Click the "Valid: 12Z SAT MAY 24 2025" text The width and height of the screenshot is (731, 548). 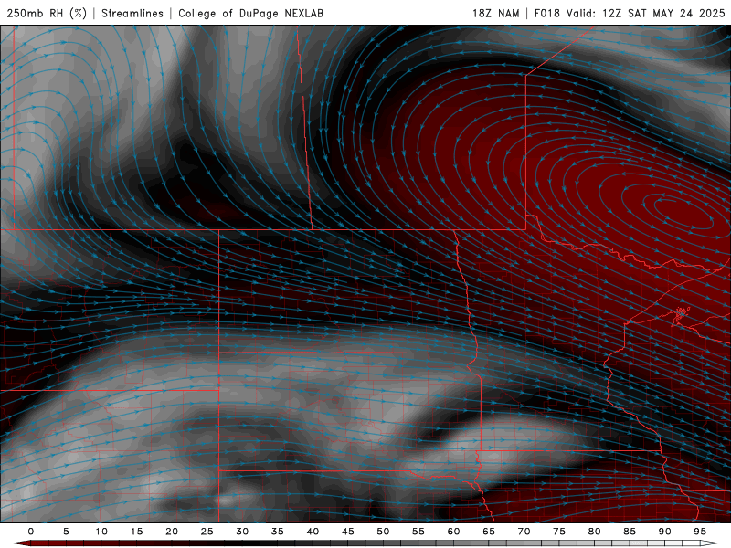[646, 13]
